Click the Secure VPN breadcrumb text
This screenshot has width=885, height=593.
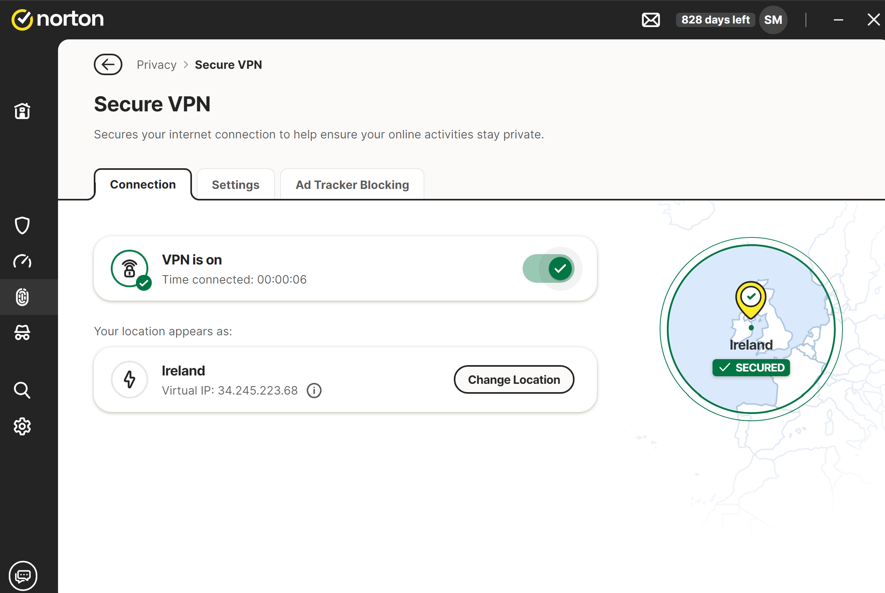pos(229,65)
